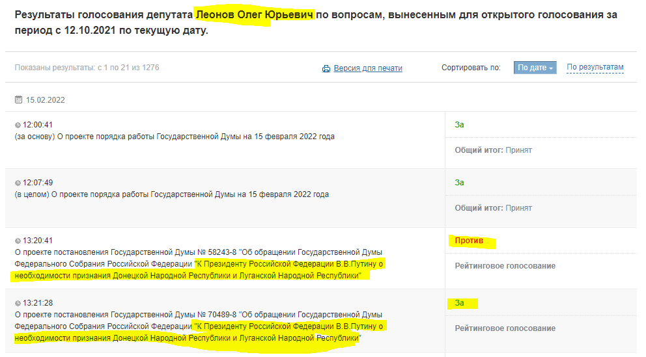Click the calendar icon next to 15.02.2022
Image resolution: width=646 pixels, height=357 pixels.
18,99
